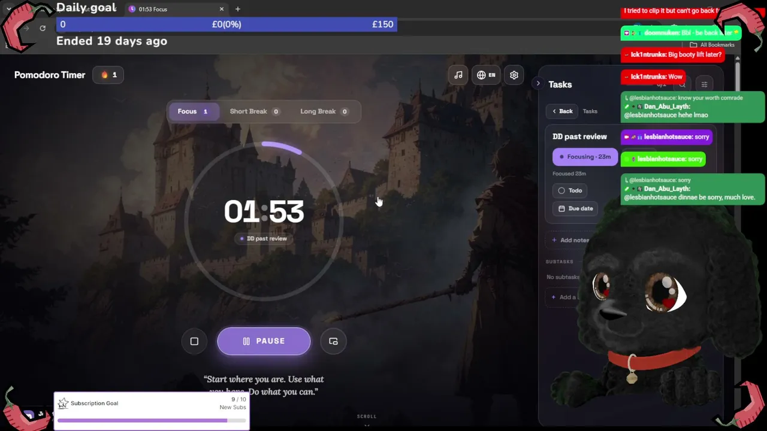Toggle the Todo status circle
767x431 pixels.
561,190
